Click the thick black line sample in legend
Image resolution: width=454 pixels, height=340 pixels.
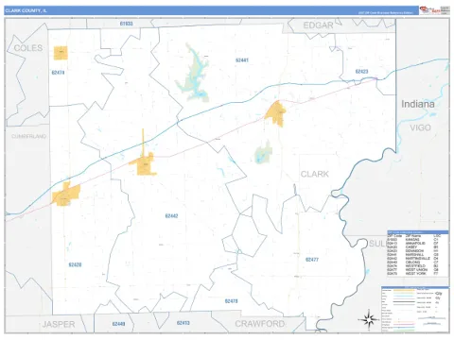[404, 302]
